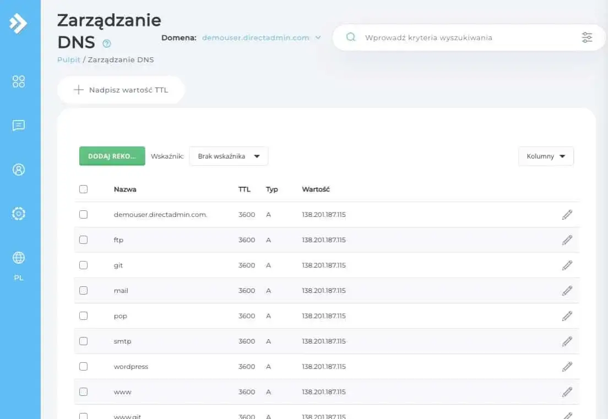Select the checkbox for the mail record

tap(83, 290)
